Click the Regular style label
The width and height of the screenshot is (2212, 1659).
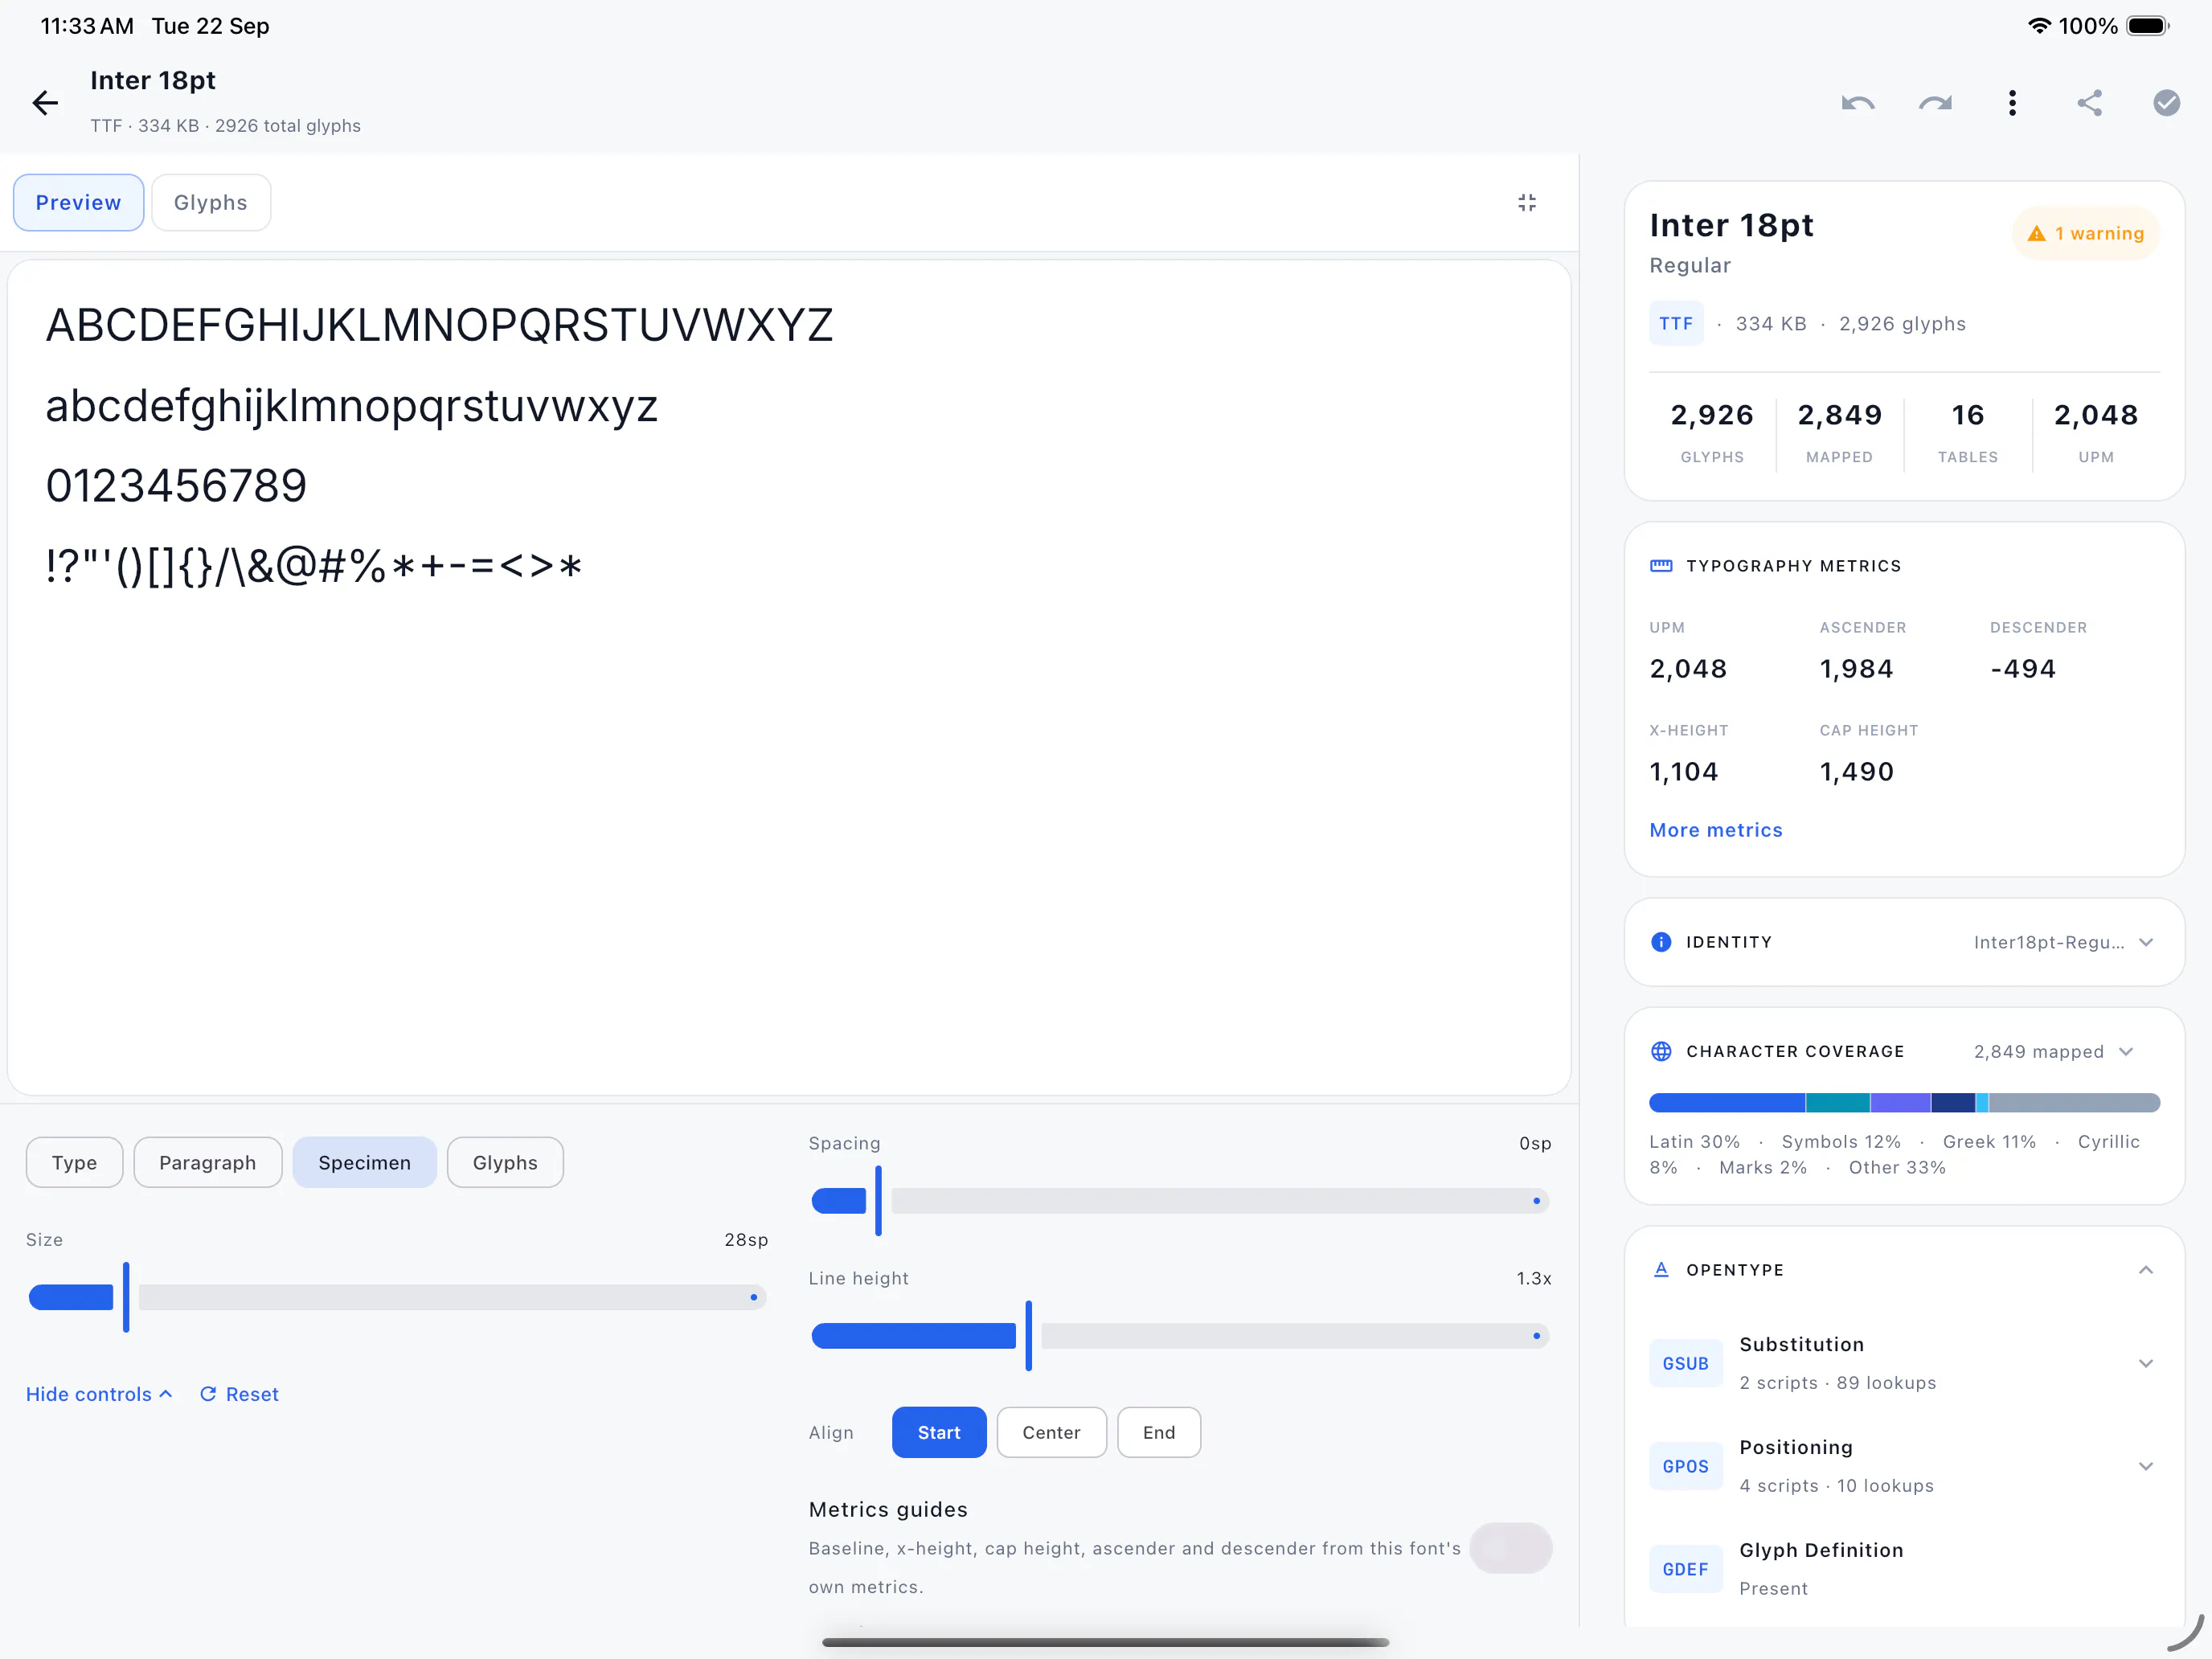[1690, 265]
